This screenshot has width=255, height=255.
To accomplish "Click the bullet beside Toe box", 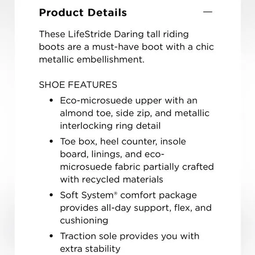I will point(51,141).
